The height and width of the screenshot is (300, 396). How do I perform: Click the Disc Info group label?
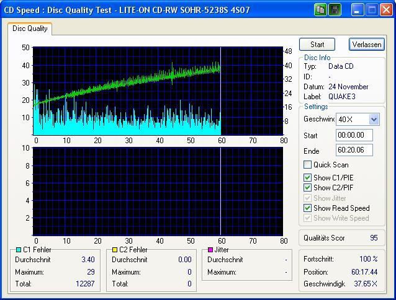tap(317, 58)
